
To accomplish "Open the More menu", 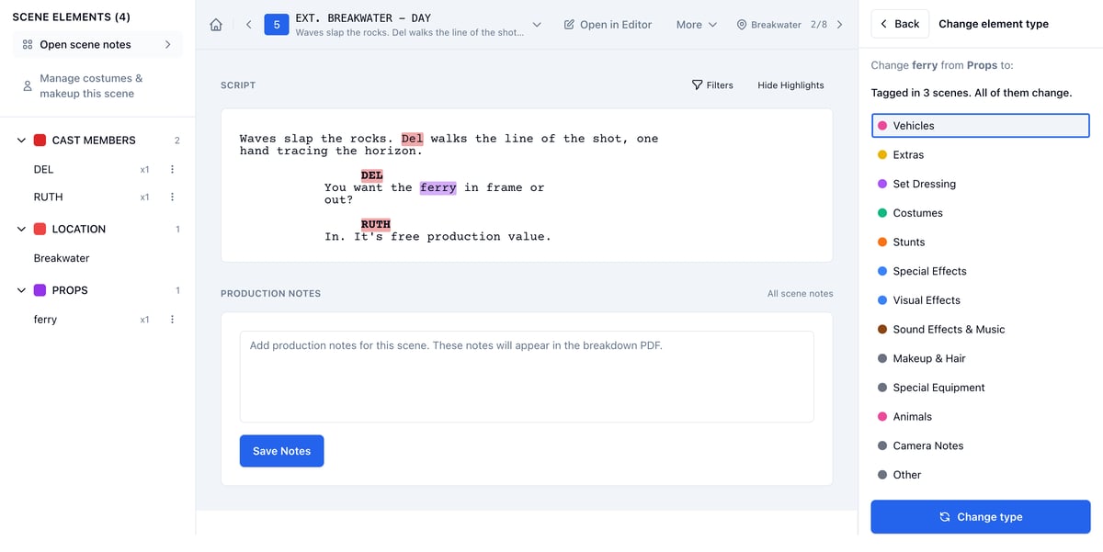I will click(696, 25).
